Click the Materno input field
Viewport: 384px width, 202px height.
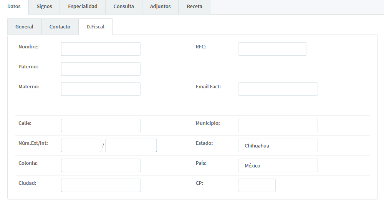[101, 89]
